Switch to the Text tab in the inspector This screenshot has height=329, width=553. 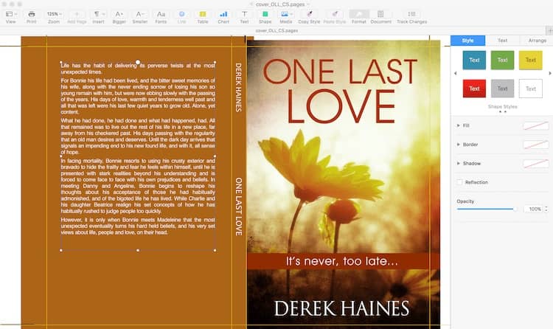click(x=502, y=41)
